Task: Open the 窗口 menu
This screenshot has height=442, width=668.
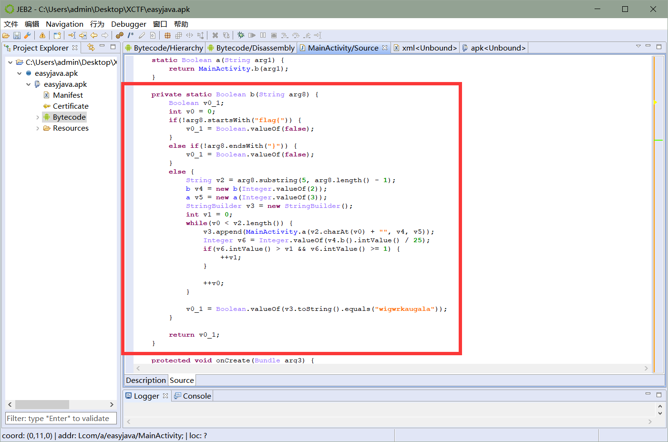Action: click(160, 24)
